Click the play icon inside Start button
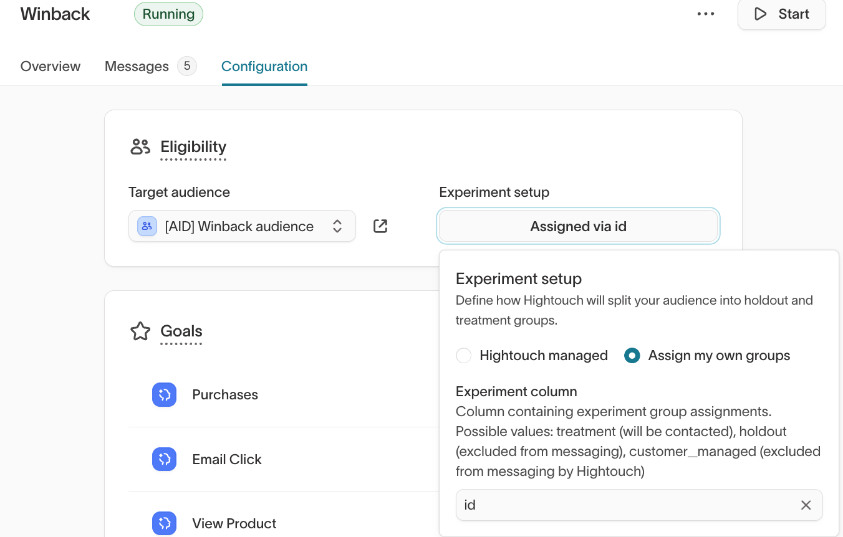 (760, 14)
